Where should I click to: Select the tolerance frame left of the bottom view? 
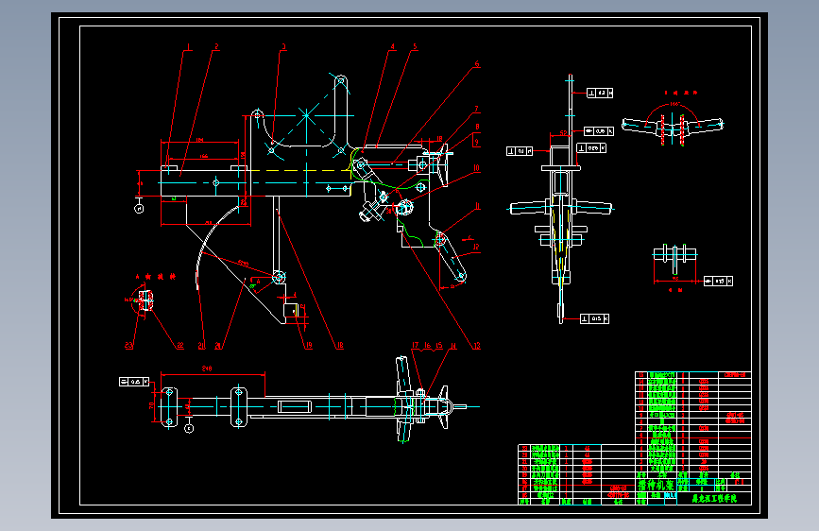[134, 382]
